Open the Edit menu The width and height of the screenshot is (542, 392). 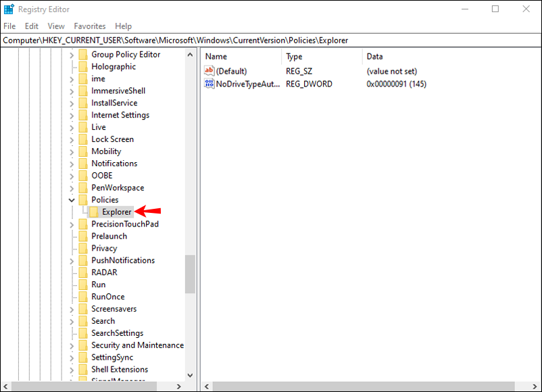tap(32, 26)
